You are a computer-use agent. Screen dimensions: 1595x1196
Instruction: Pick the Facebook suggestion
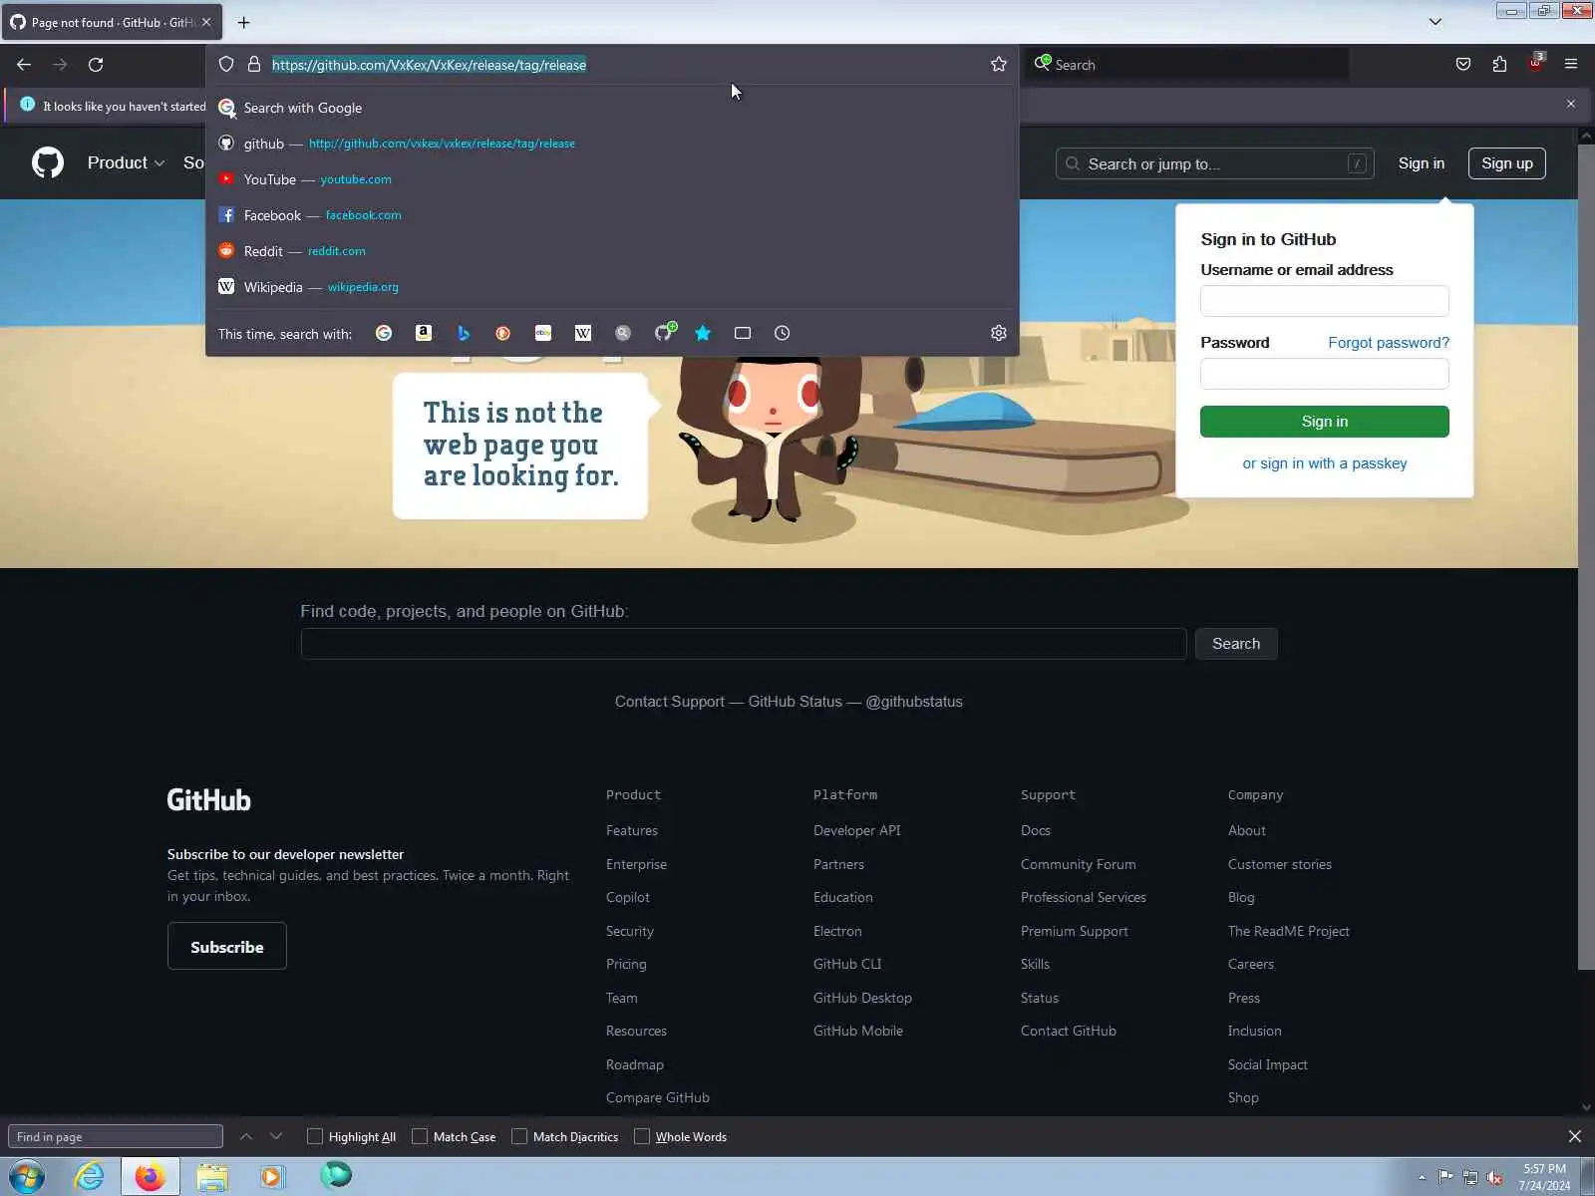pos(612,215)
